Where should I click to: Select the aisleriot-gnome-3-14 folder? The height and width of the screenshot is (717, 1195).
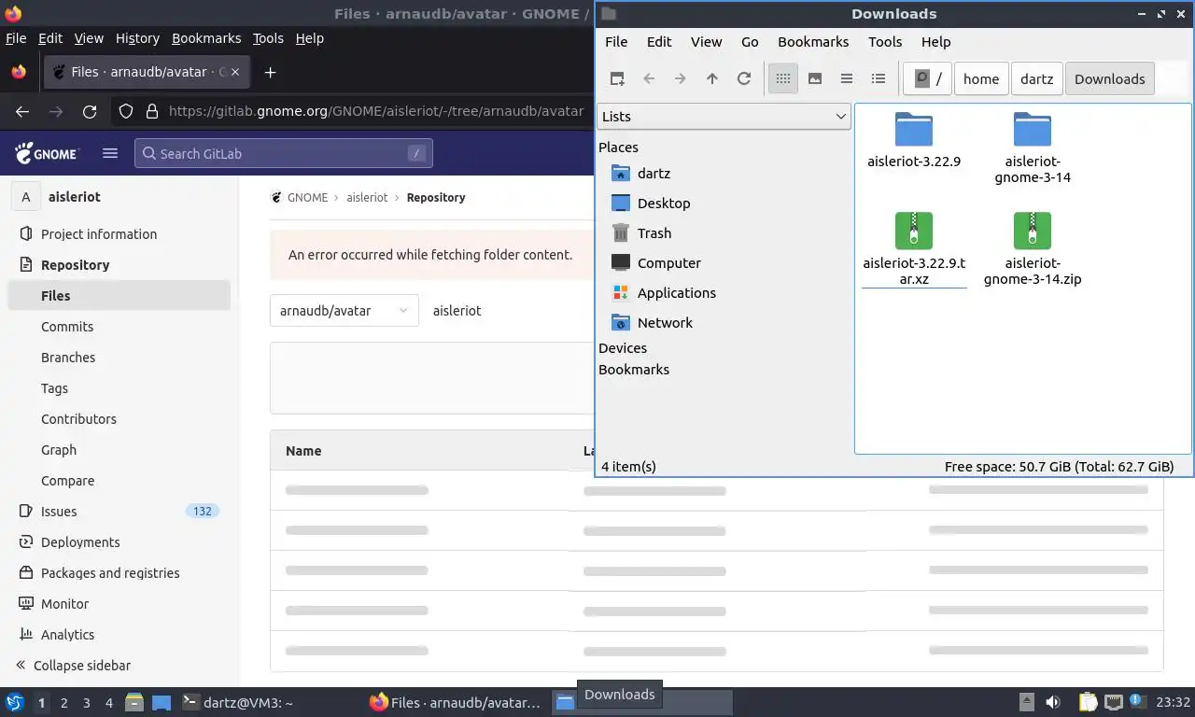[1033, 148]
